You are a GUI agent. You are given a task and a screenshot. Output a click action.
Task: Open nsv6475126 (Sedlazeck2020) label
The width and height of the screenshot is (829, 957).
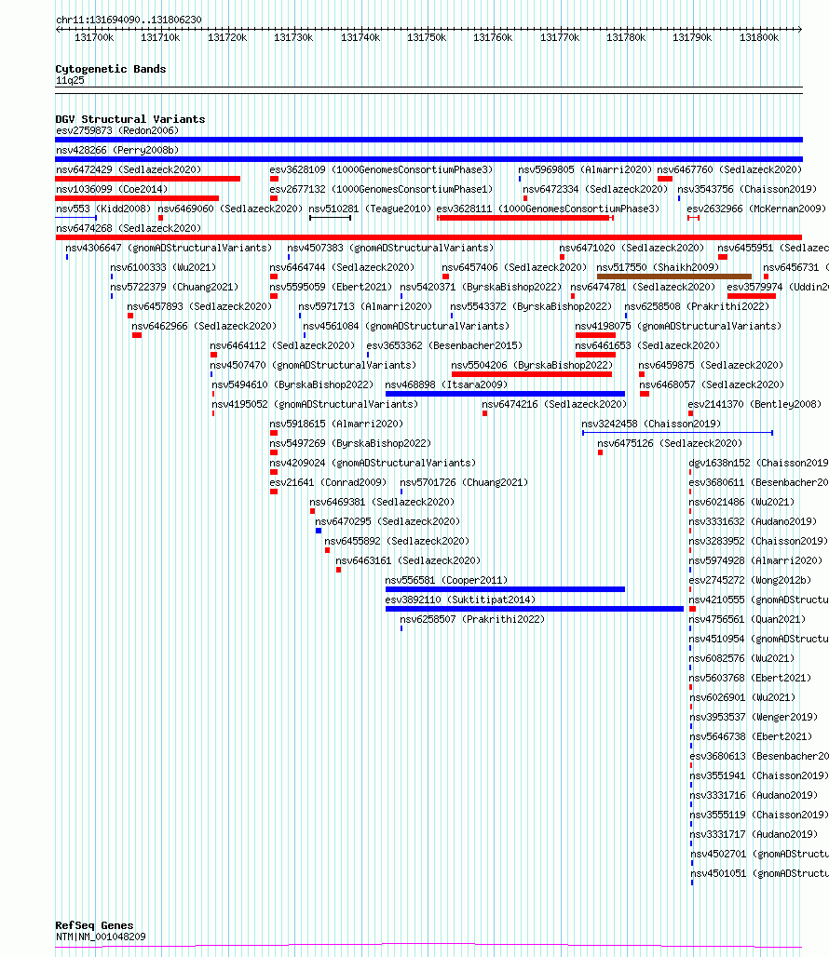pos(671,443)
